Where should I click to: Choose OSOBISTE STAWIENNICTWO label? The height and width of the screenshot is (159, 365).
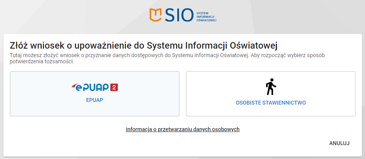(x=271, y=103)
